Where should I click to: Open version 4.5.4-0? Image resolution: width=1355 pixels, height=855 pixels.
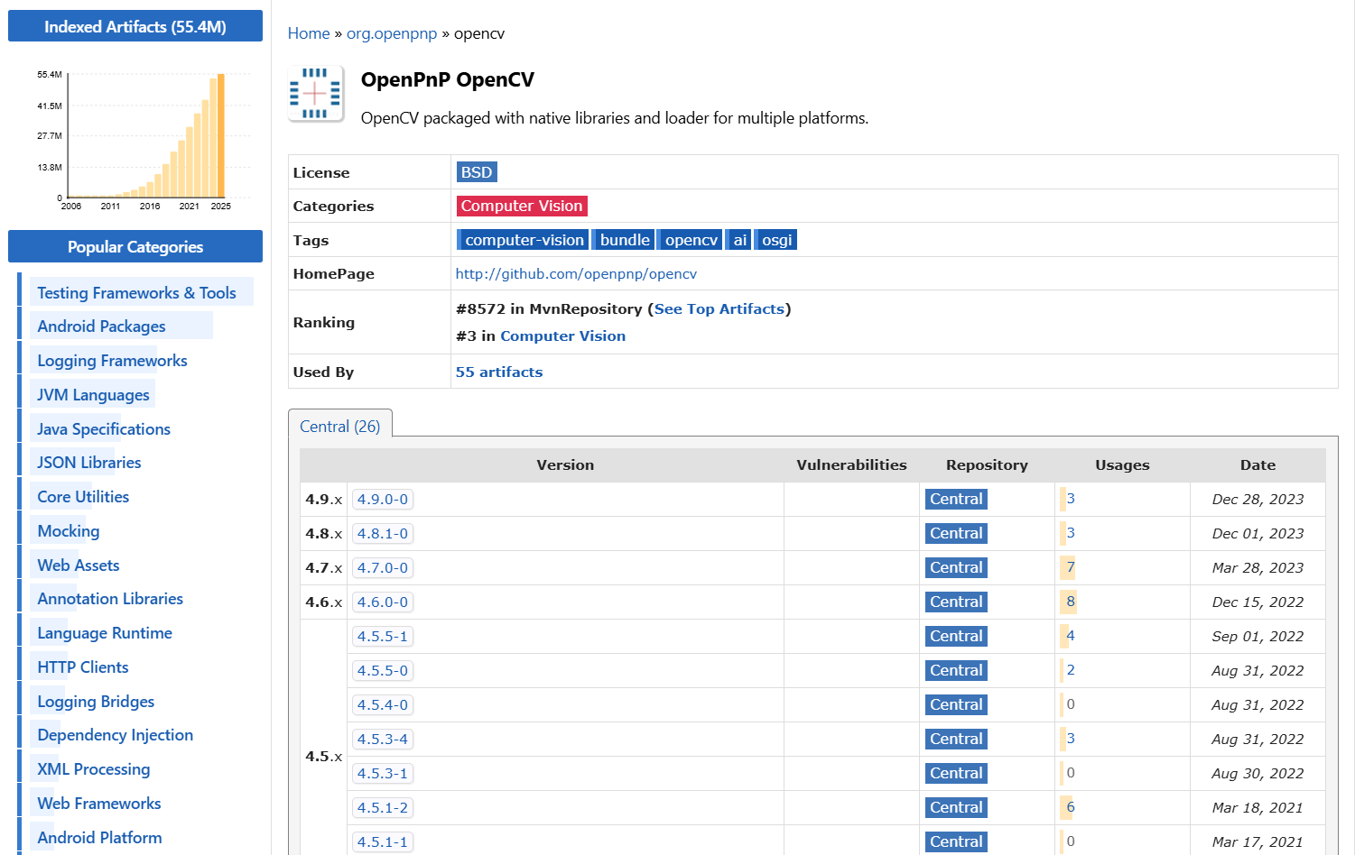pyautogui.click(x=383, y=704)
